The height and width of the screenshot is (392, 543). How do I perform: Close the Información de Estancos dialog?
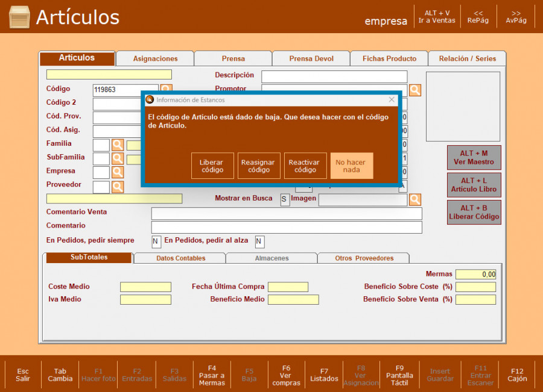(392, 99)
